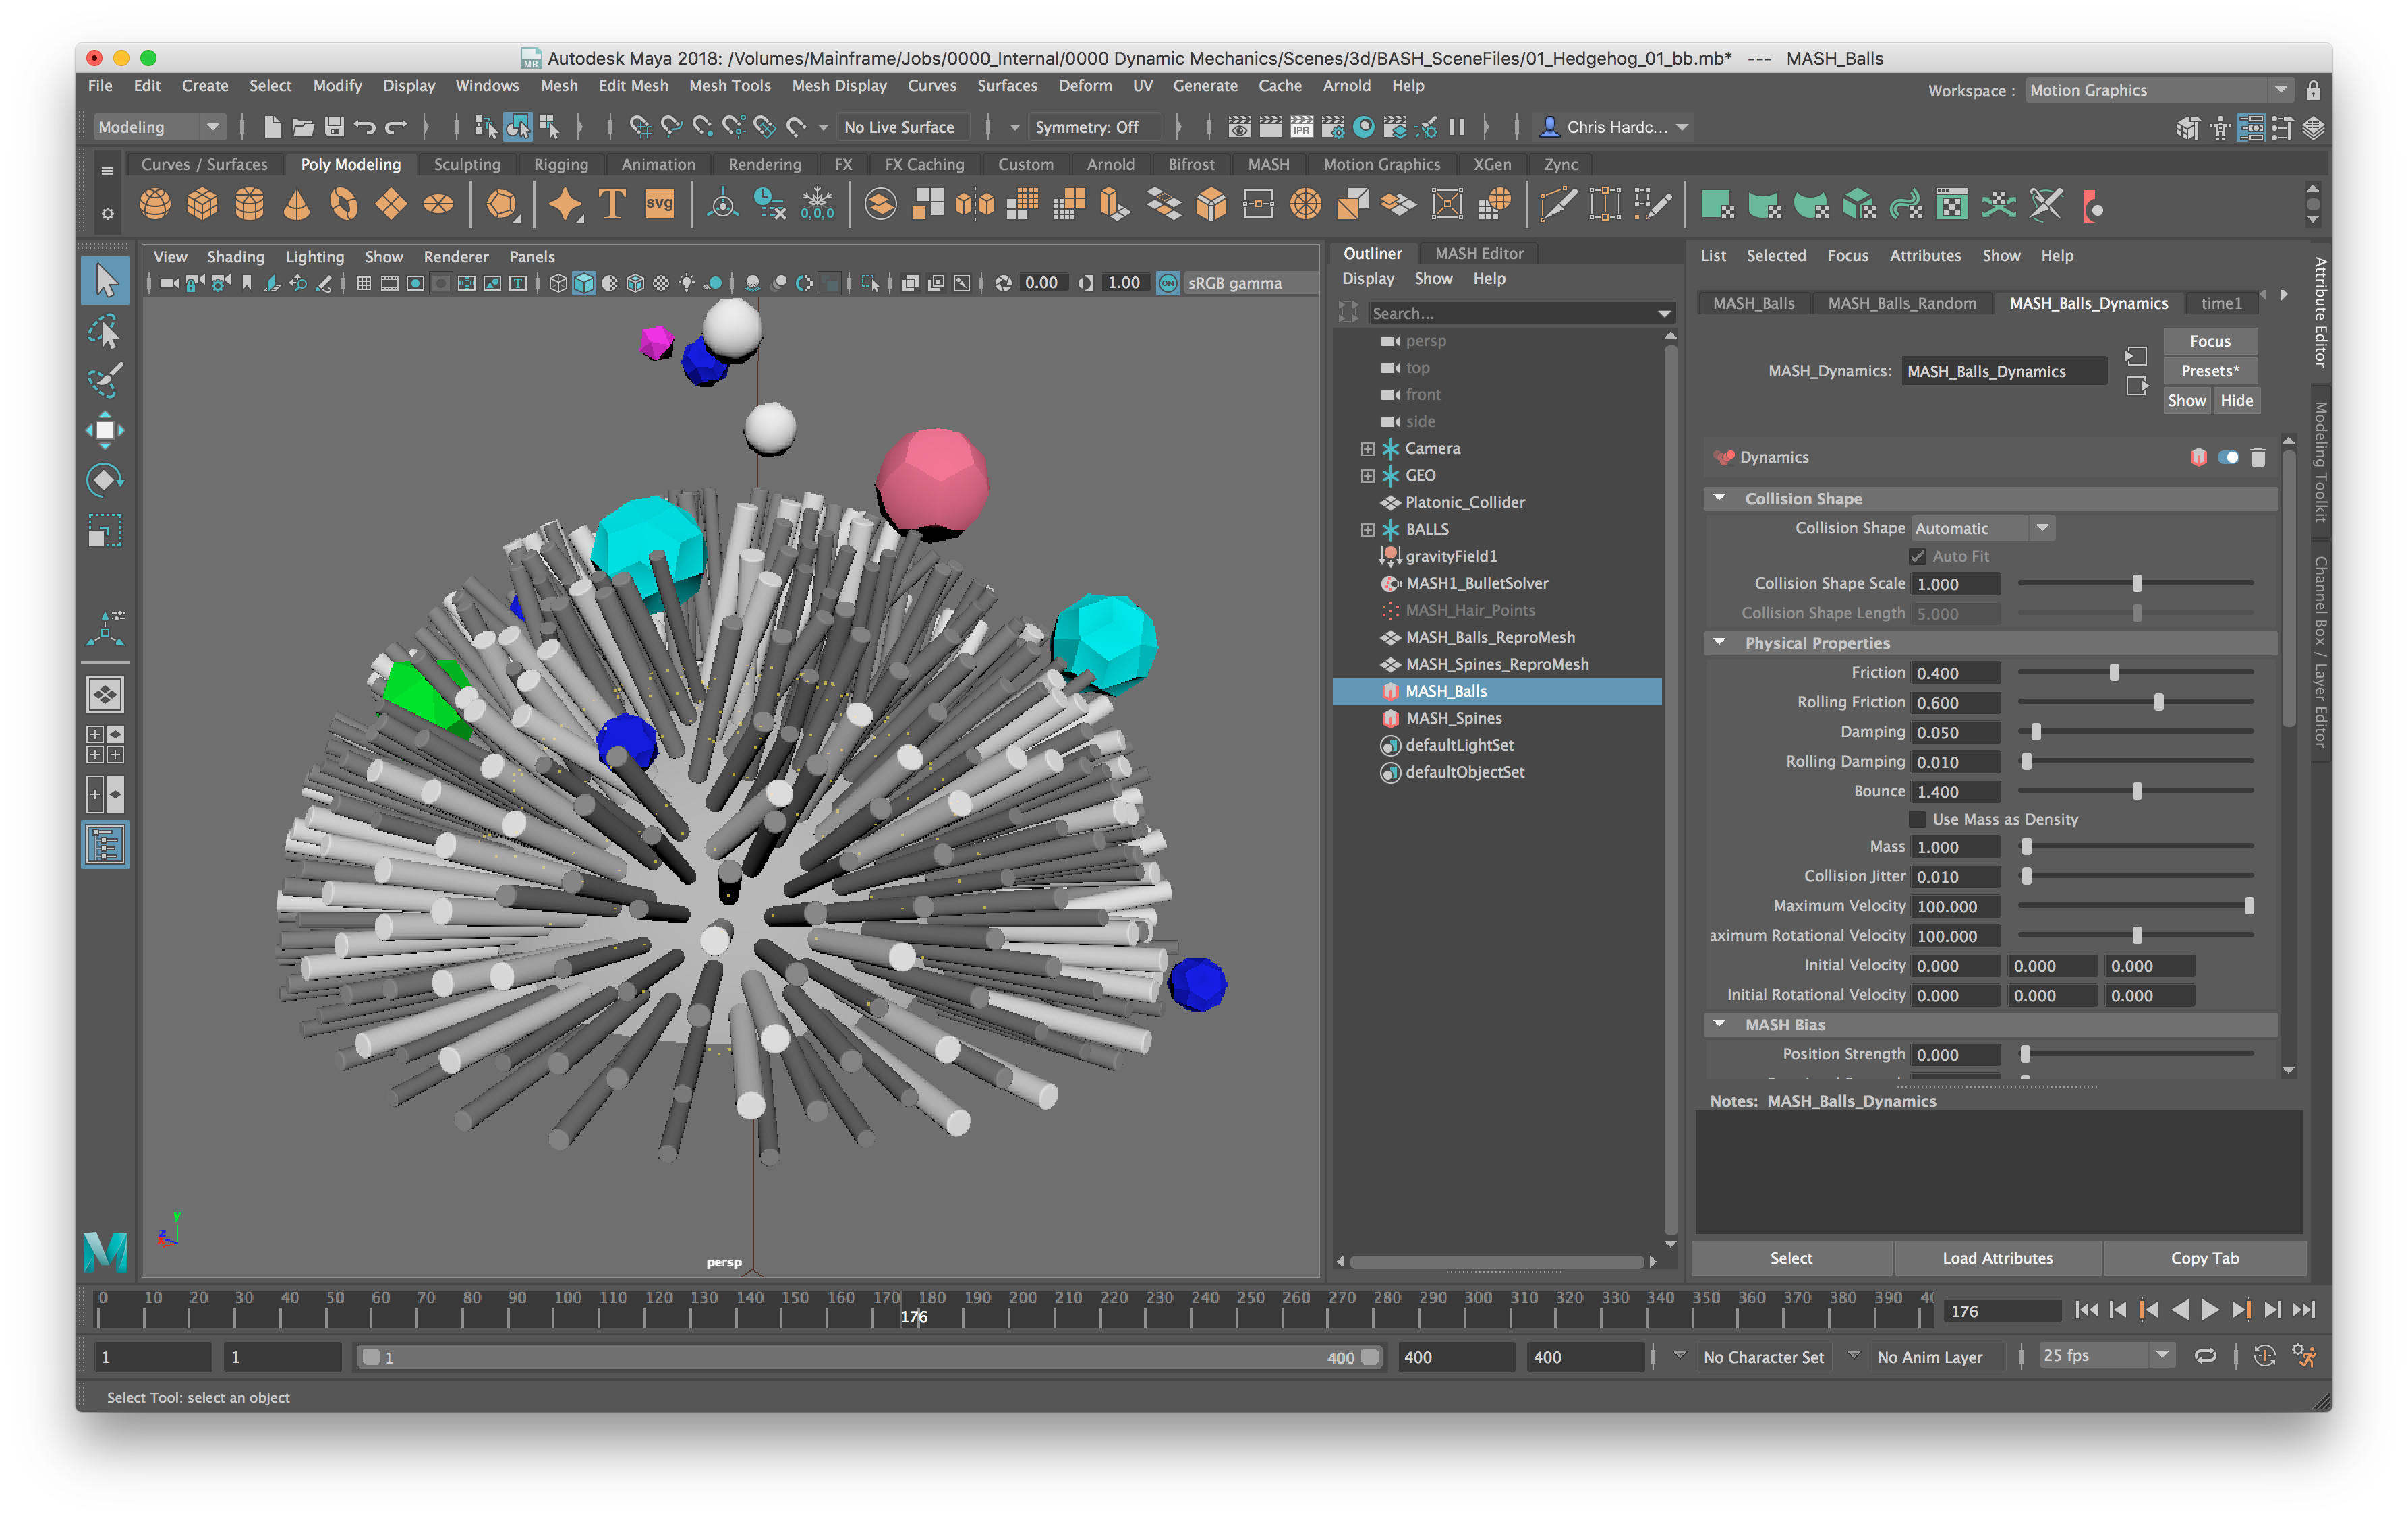Click the Load Attributes button

(x=1997, y=1258)
